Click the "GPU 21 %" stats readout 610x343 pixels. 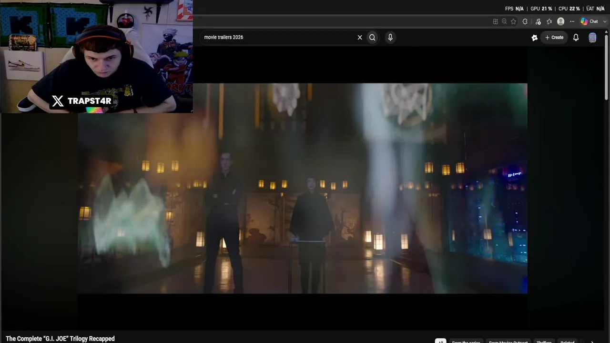click(541, 9)
